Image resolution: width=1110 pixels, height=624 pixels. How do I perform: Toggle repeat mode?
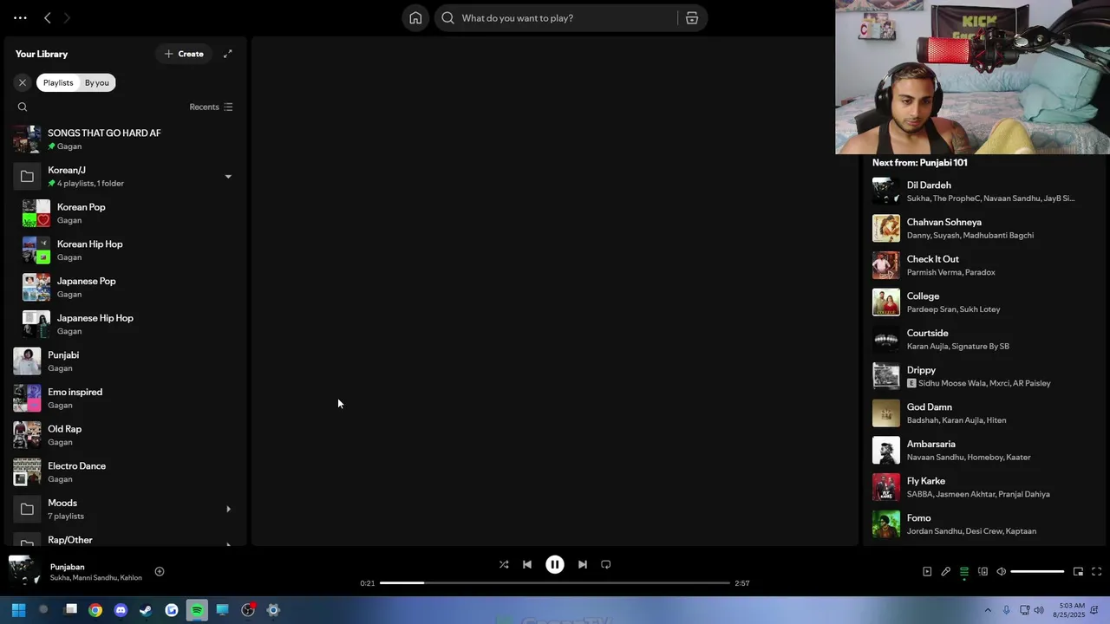[x=606, y=564]
